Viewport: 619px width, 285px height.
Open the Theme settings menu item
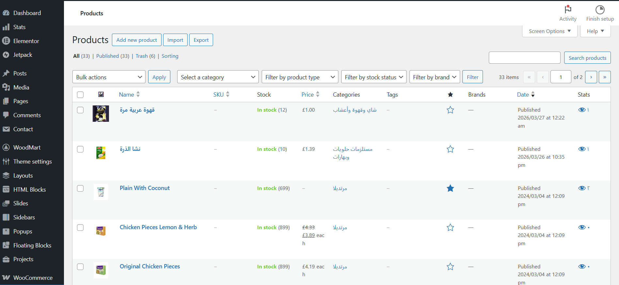[x=32, y=162]
